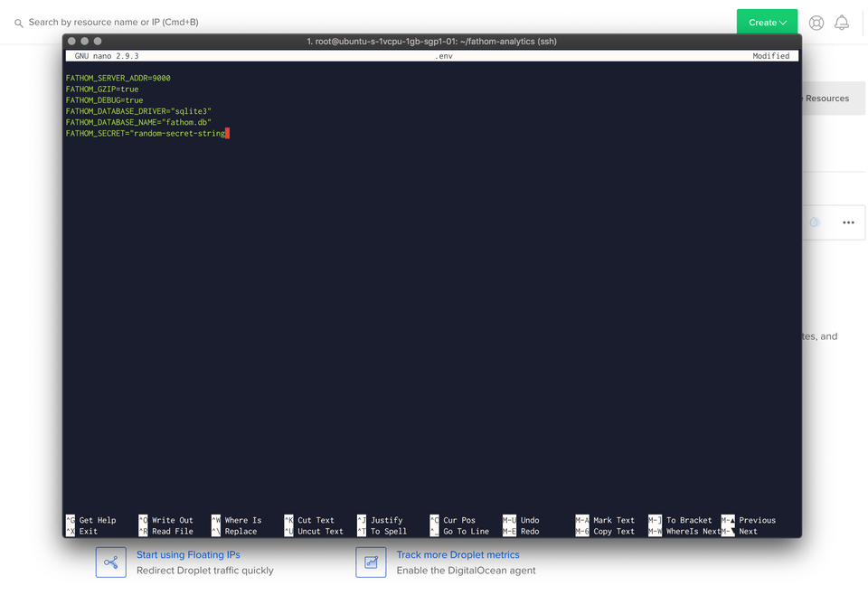Click the .env filename in nano header
The height and width of the screenshot is (614, 868).
[443, 56]
